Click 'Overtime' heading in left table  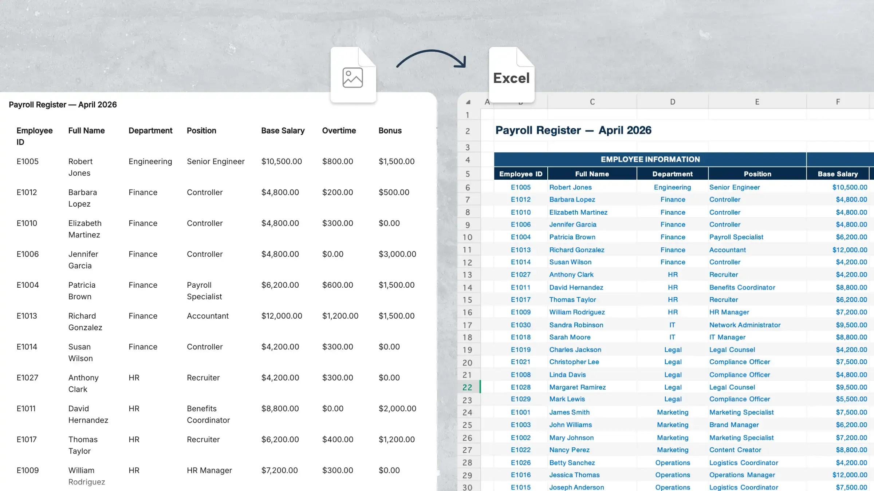(339, 131)
